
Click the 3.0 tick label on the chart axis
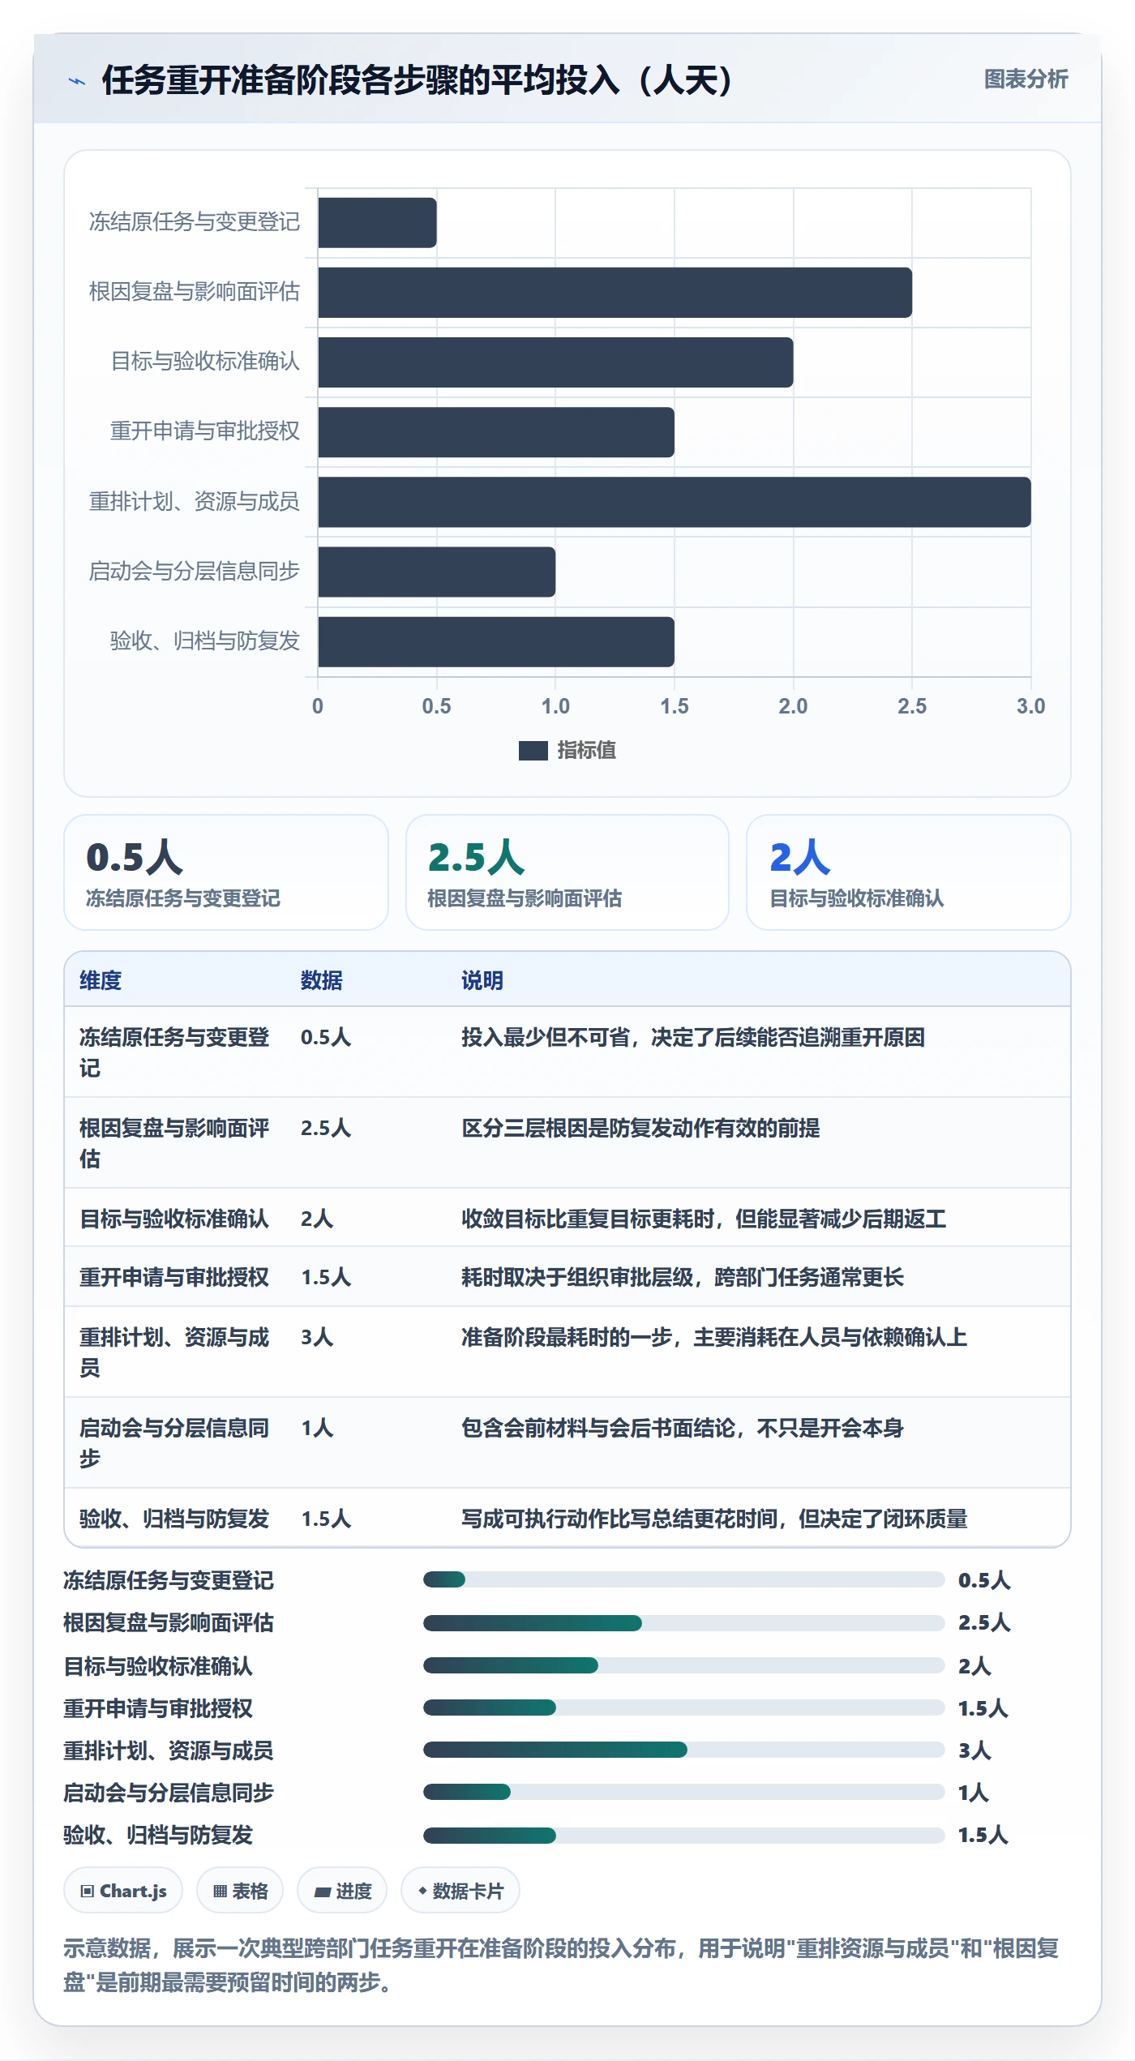(x=1031, y=706)
